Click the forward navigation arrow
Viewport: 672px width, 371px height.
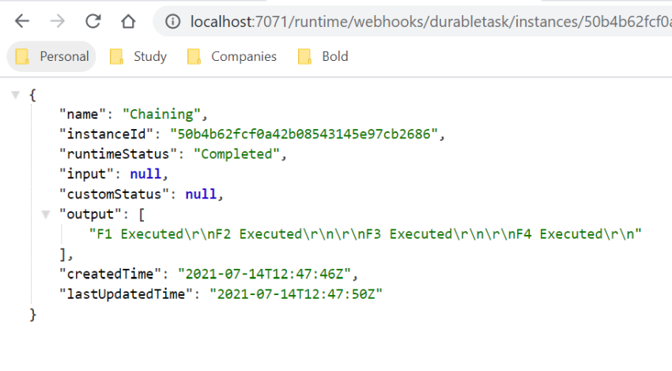58,21
